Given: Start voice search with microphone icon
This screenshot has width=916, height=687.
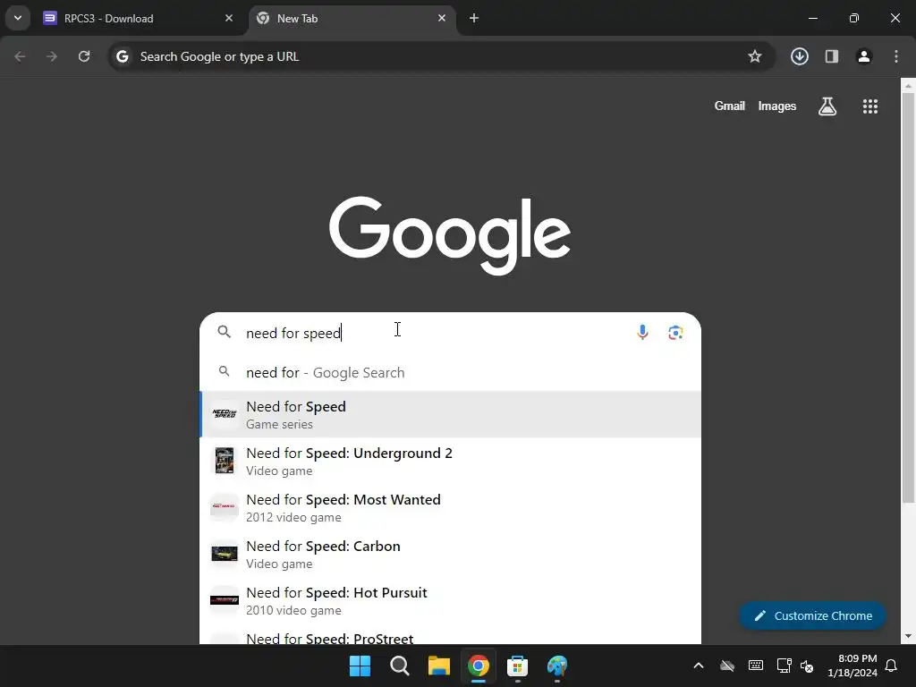Looking at the screenshot, I should click(x=642, y=333).
